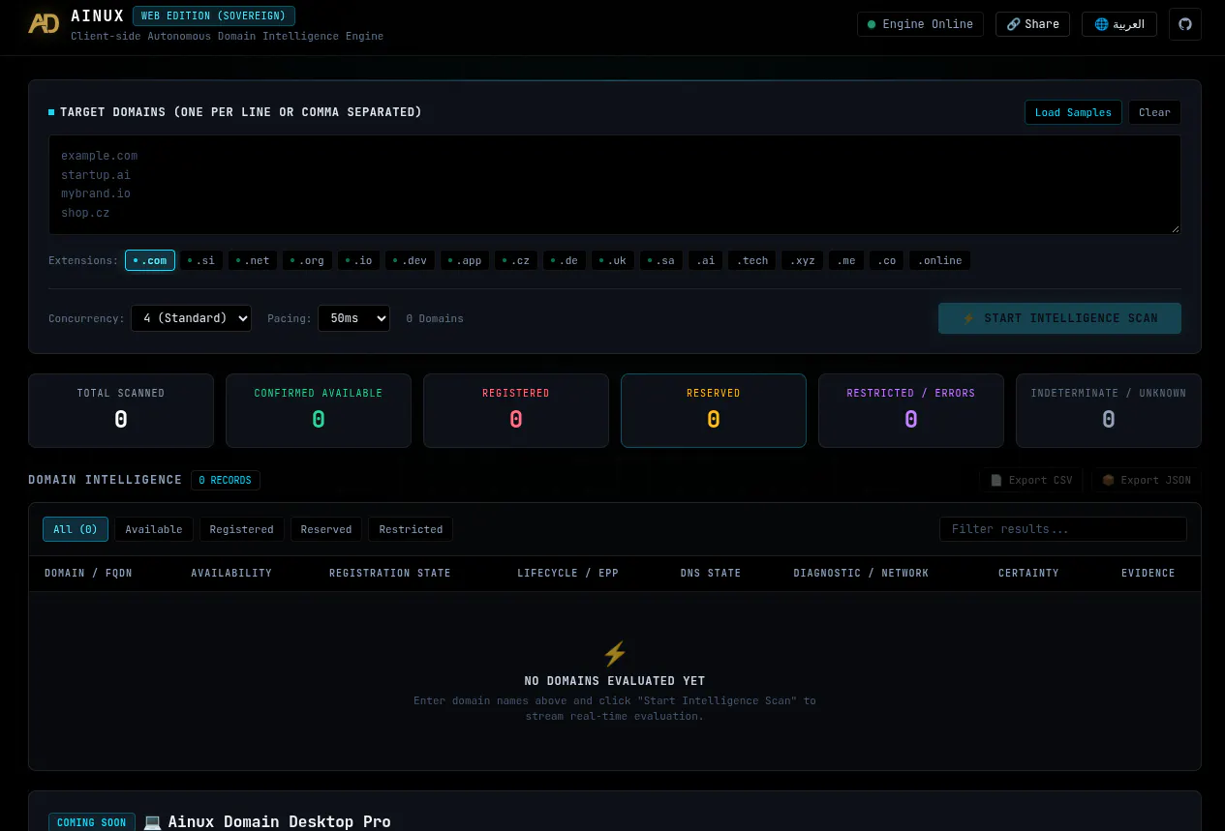Image resolution: width=1225 pixels, height=831 pixels.
Task: Toggle the .app extension chip
Action: 465,260
